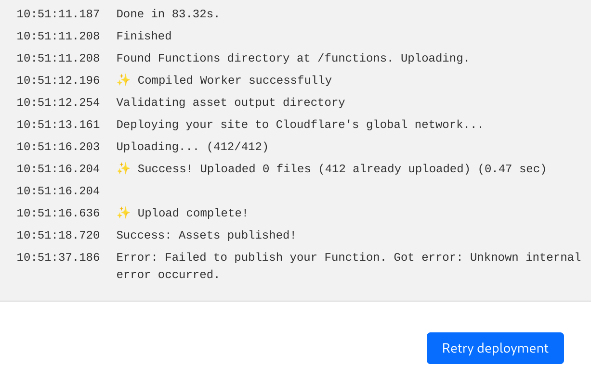Click the error timestamp 10:51:37.186

(58, 258)
